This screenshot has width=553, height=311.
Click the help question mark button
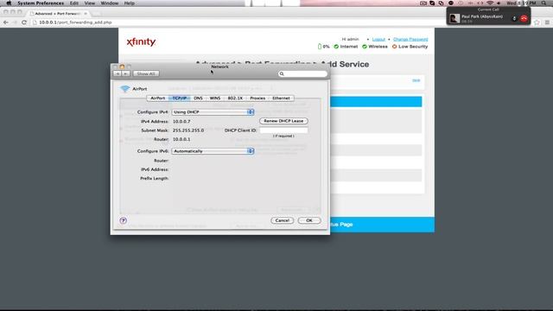123,220
